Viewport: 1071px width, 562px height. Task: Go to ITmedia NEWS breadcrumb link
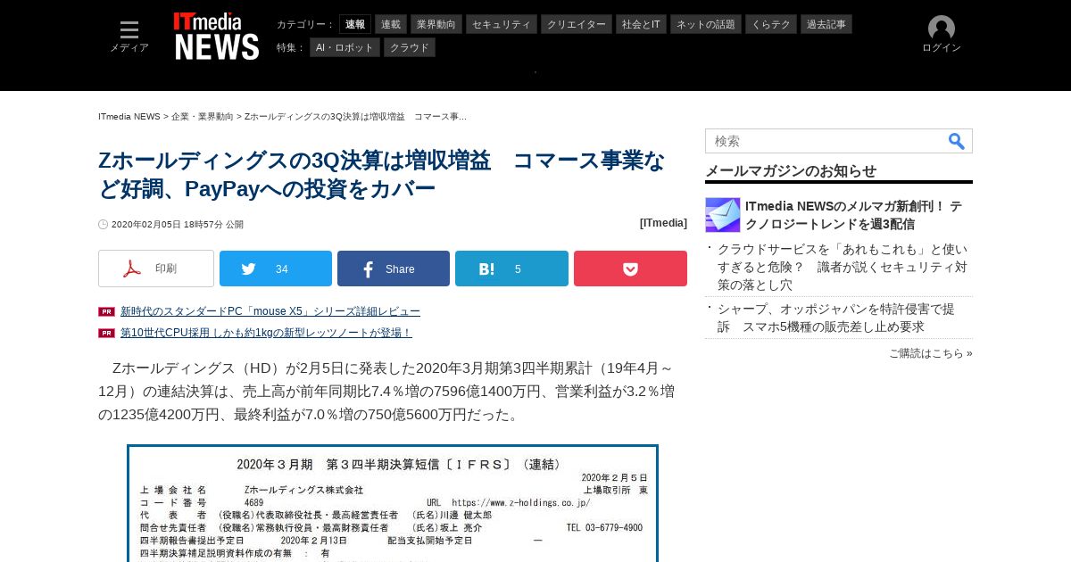tap(129, 117)
